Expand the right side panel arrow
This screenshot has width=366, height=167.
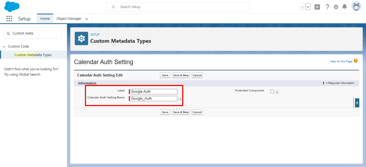[x=357, y=103]
